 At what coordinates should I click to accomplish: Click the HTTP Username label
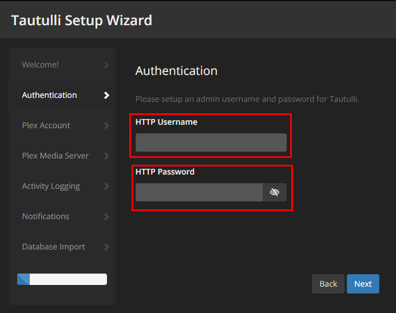tap(166, 122)
